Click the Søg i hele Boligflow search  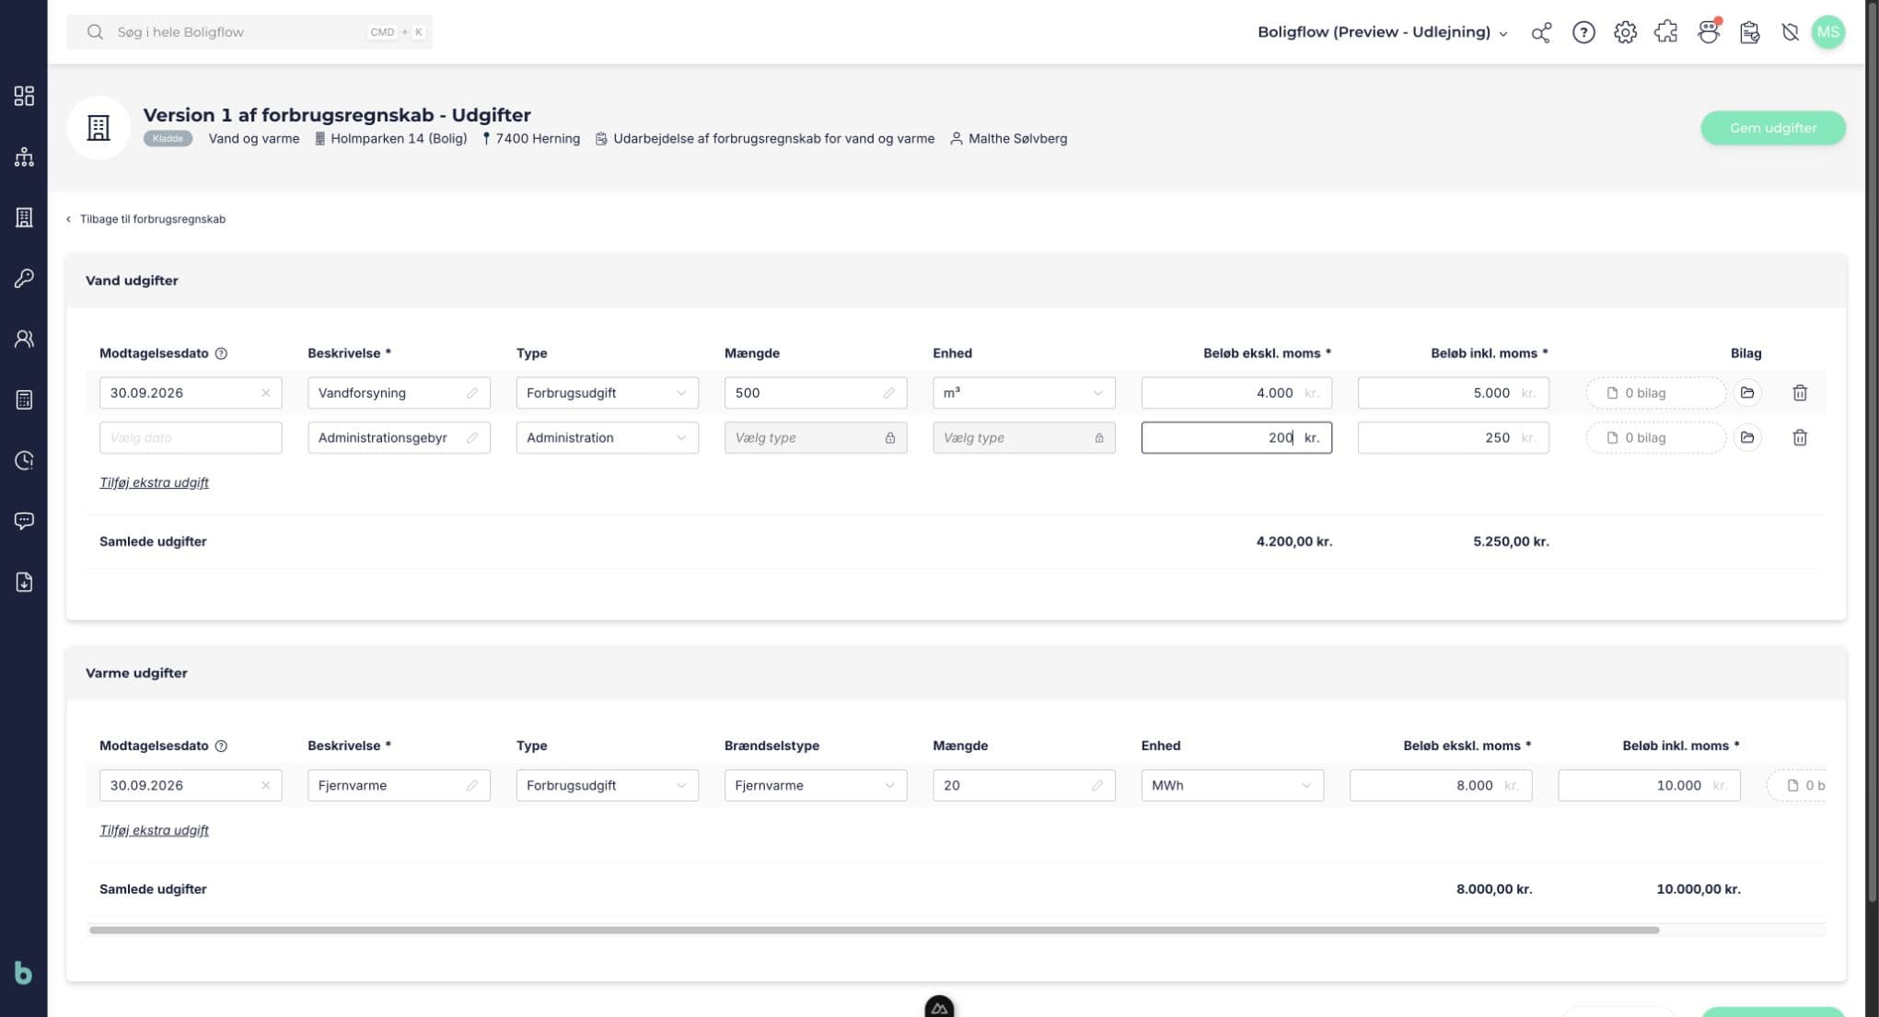(249, 32)
